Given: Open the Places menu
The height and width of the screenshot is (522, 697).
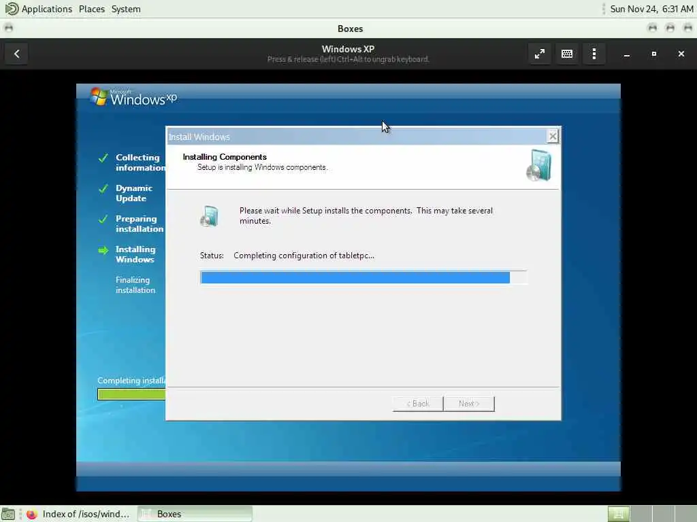Looking at the screenshot, I should point(92,9).
